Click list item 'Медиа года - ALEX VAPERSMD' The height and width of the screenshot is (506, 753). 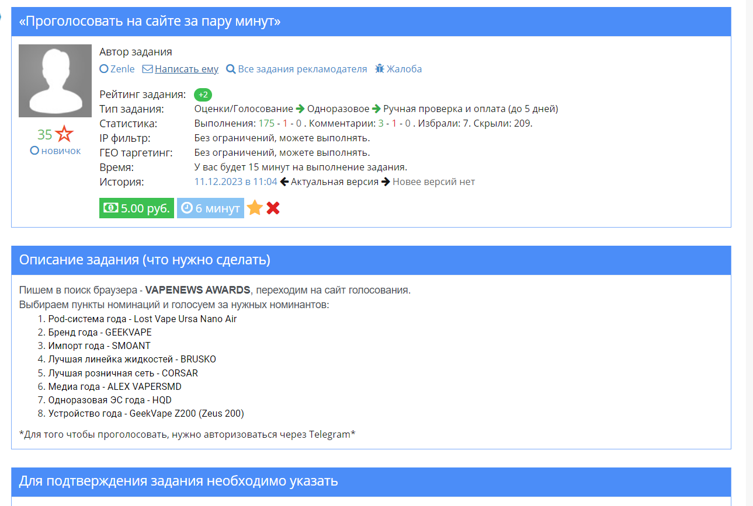coord(115,386)
